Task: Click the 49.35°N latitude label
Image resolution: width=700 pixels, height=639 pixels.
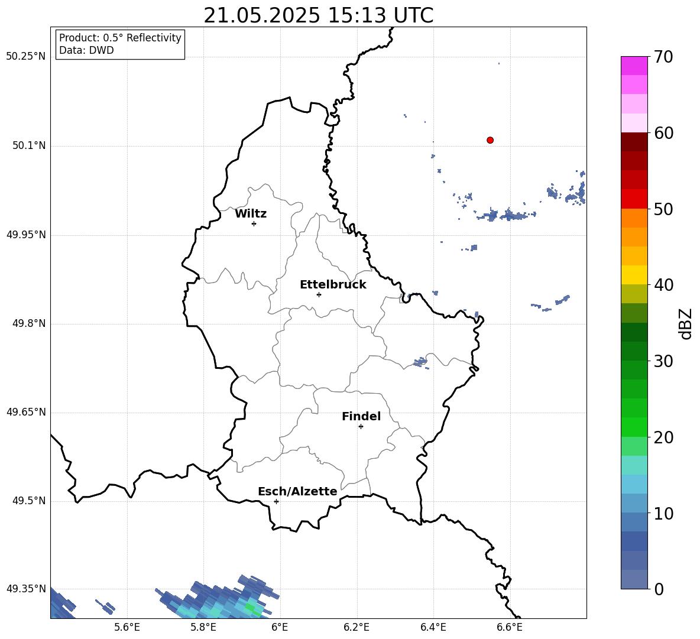Action: tap(26, 589)
